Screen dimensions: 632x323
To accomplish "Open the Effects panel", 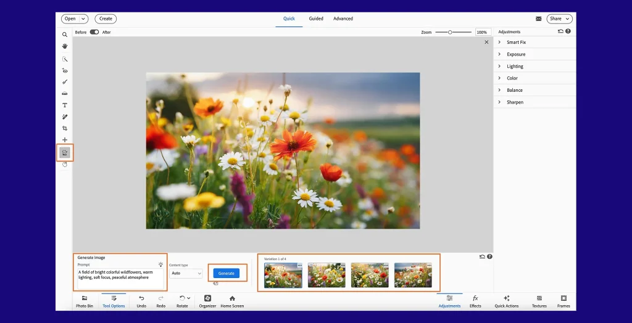I will [475, 301].
